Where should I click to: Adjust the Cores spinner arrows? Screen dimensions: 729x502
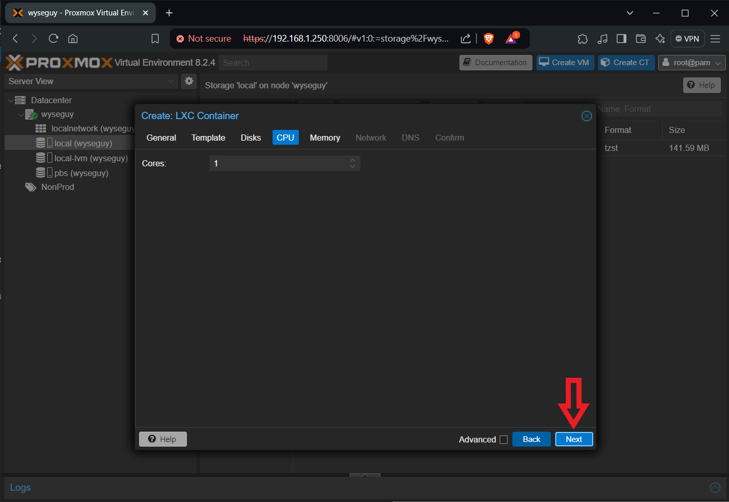[353, 163]
